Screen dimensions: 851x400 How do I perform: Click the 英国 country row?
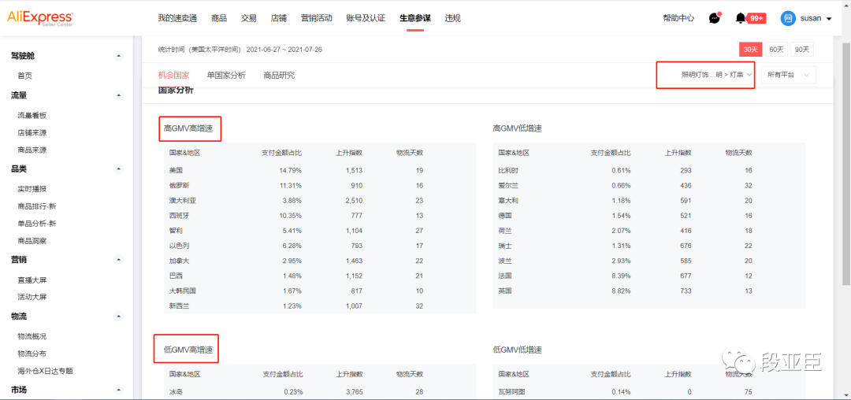point(649,291)
